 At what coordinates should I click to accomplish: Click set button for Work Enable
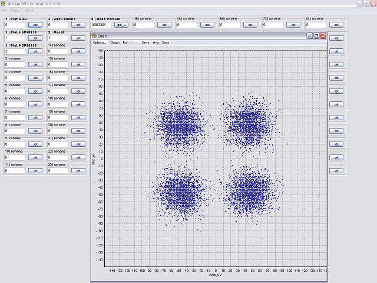pyautogui.click(x=78, y=25)
